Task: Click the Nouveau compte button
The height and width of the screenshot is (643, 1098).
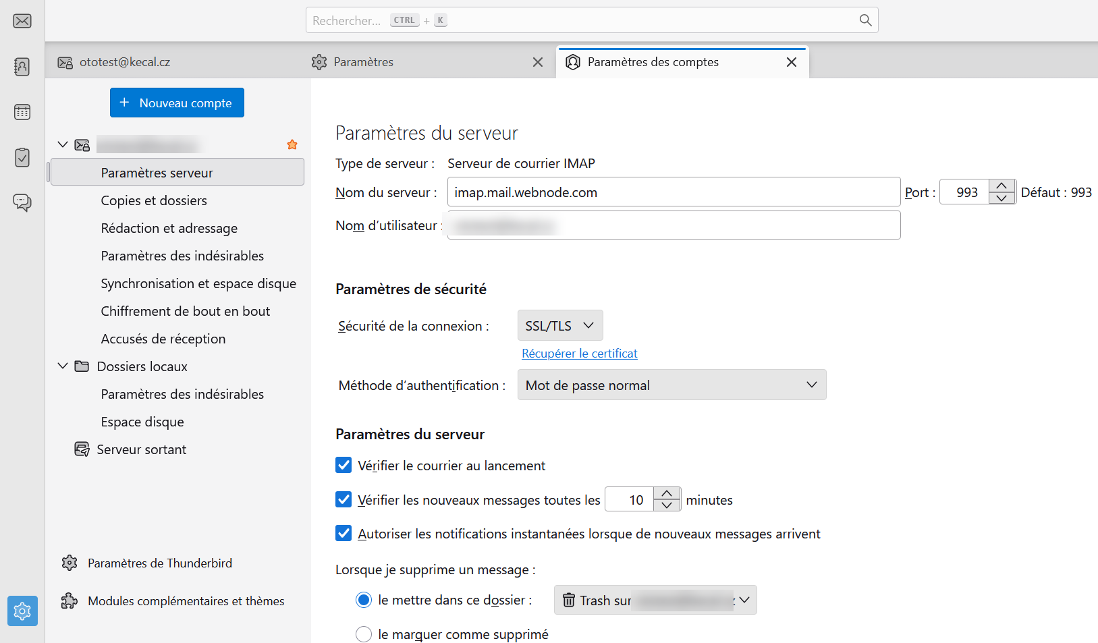Action: 177,103
